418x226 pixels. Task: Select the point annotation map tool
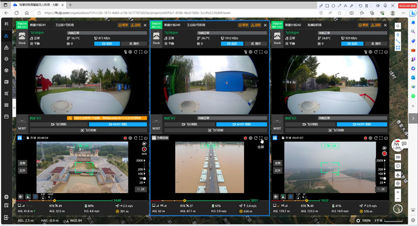point(398,34)
